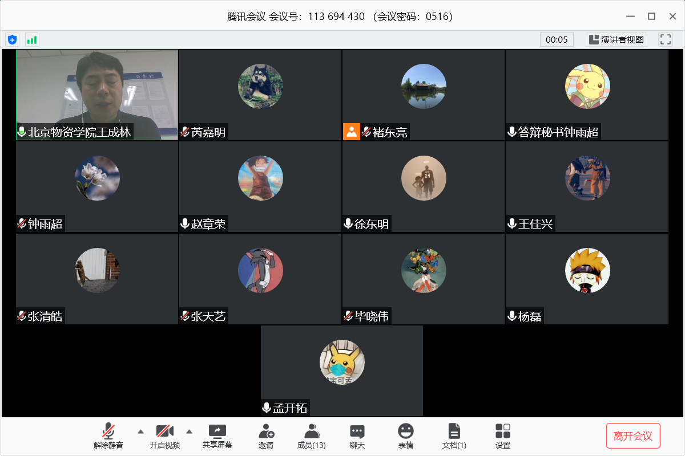Switch to speaker view (演讲者视图)
This screenshot has height=456, width=685.
[616, 39]
